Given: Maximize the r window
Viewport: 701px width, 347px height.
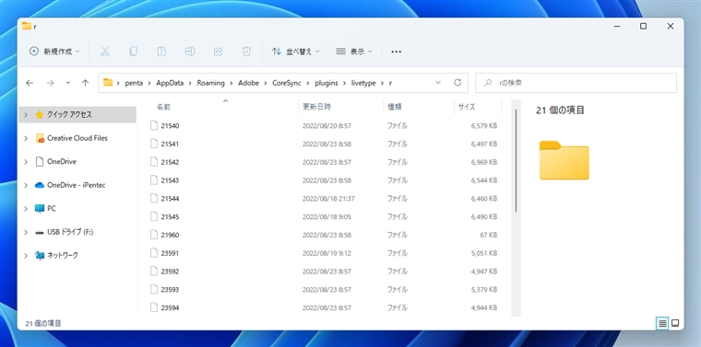Looking at the screenshot, I should 643,27.
